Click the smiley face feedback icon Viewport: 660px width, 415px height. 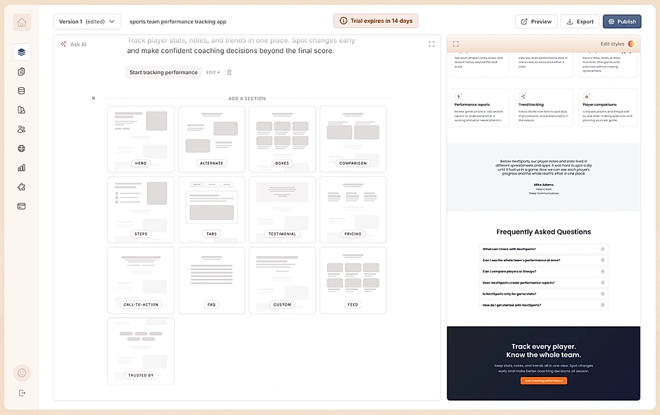[22, 372]
